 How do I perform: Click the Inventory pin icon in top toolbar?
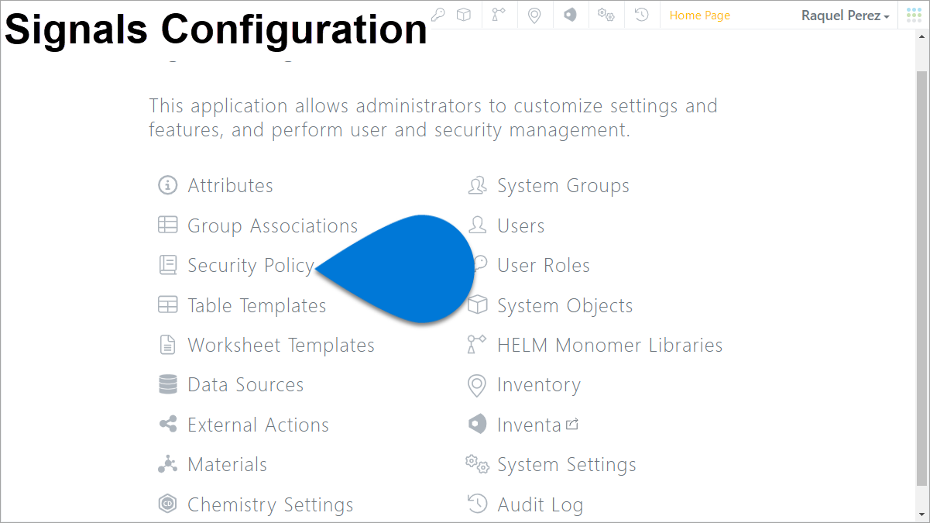click(534, 15)
